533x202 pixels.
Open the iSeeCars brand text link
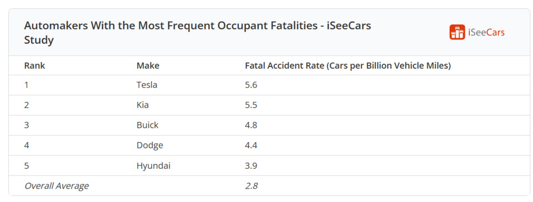[x=486, y=33]
